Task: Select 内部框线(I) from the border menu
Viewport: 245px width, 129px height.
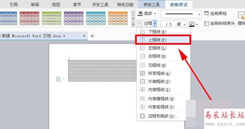Action: coord(163,90)
